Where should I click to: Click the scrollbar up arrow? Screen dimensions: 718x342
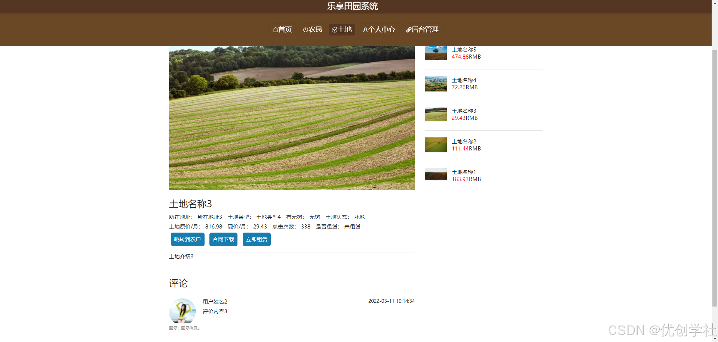coord(715,3)
